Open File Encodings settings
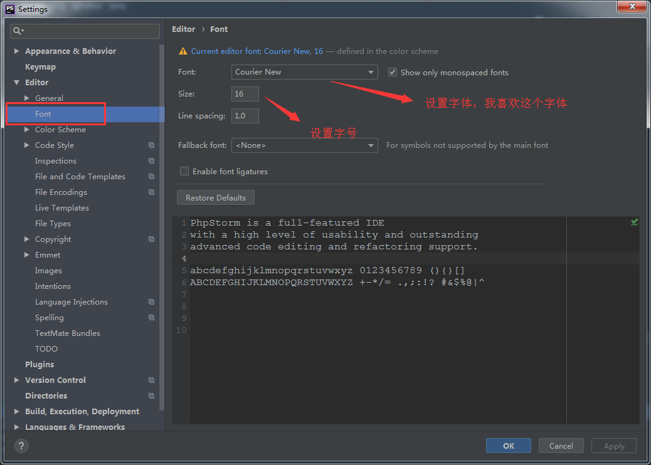This screenshot has height=465, width=651. pos(61,192)
